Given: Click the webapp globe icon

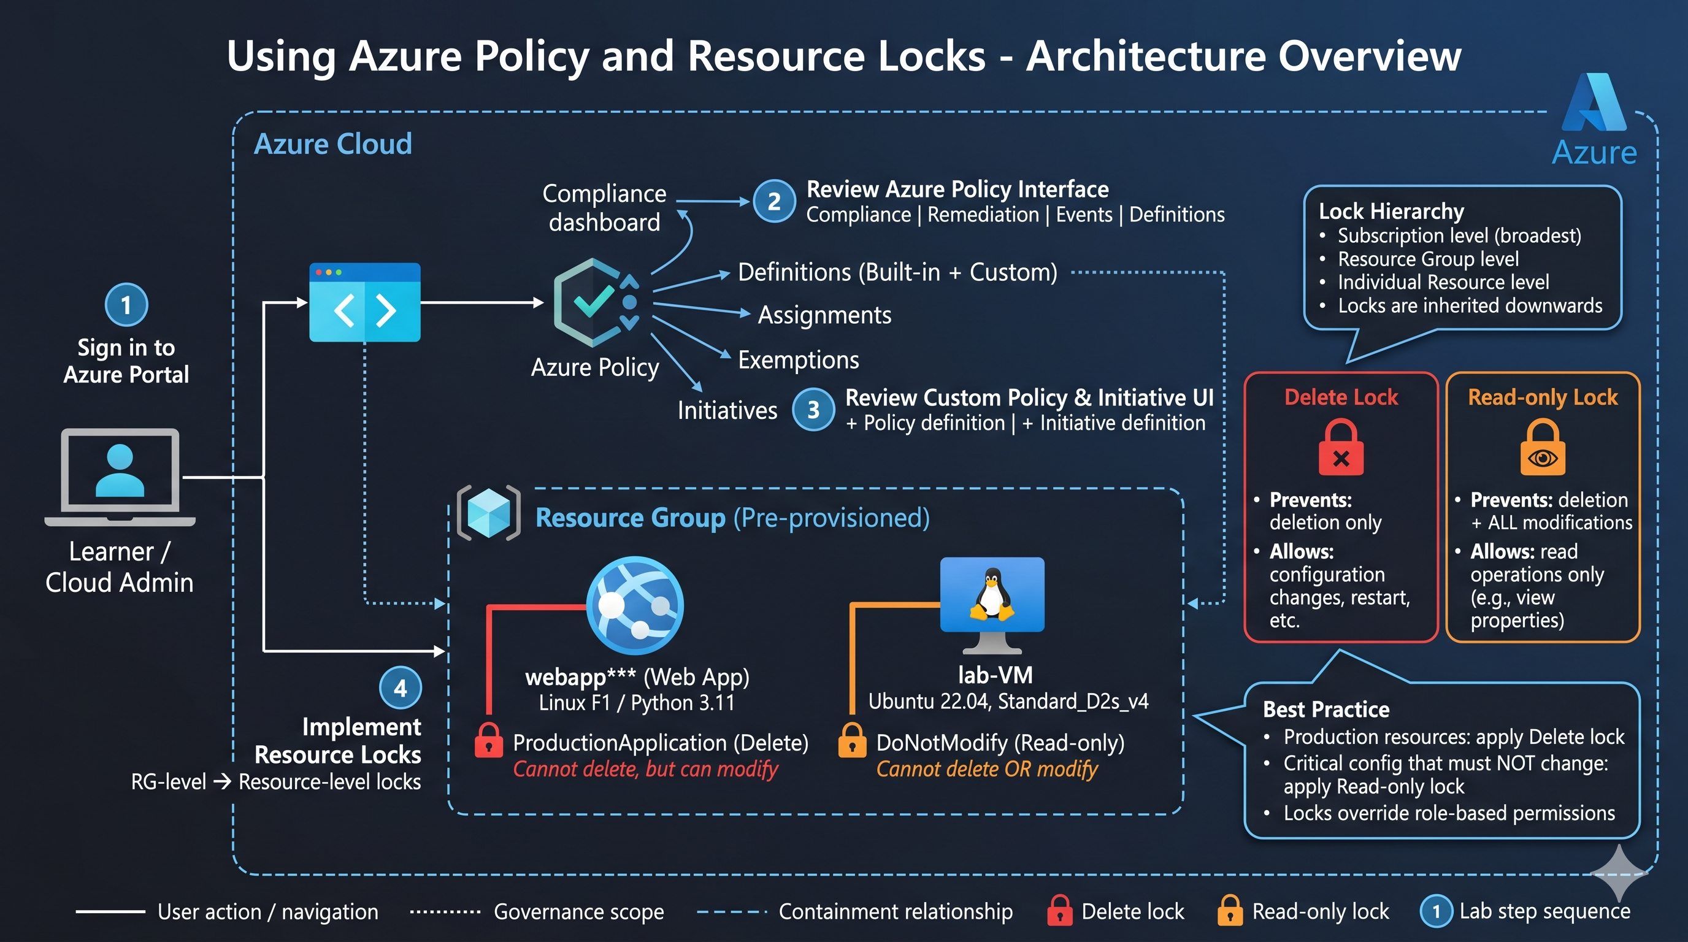Looking at the screenshot, I should (634, 605).
